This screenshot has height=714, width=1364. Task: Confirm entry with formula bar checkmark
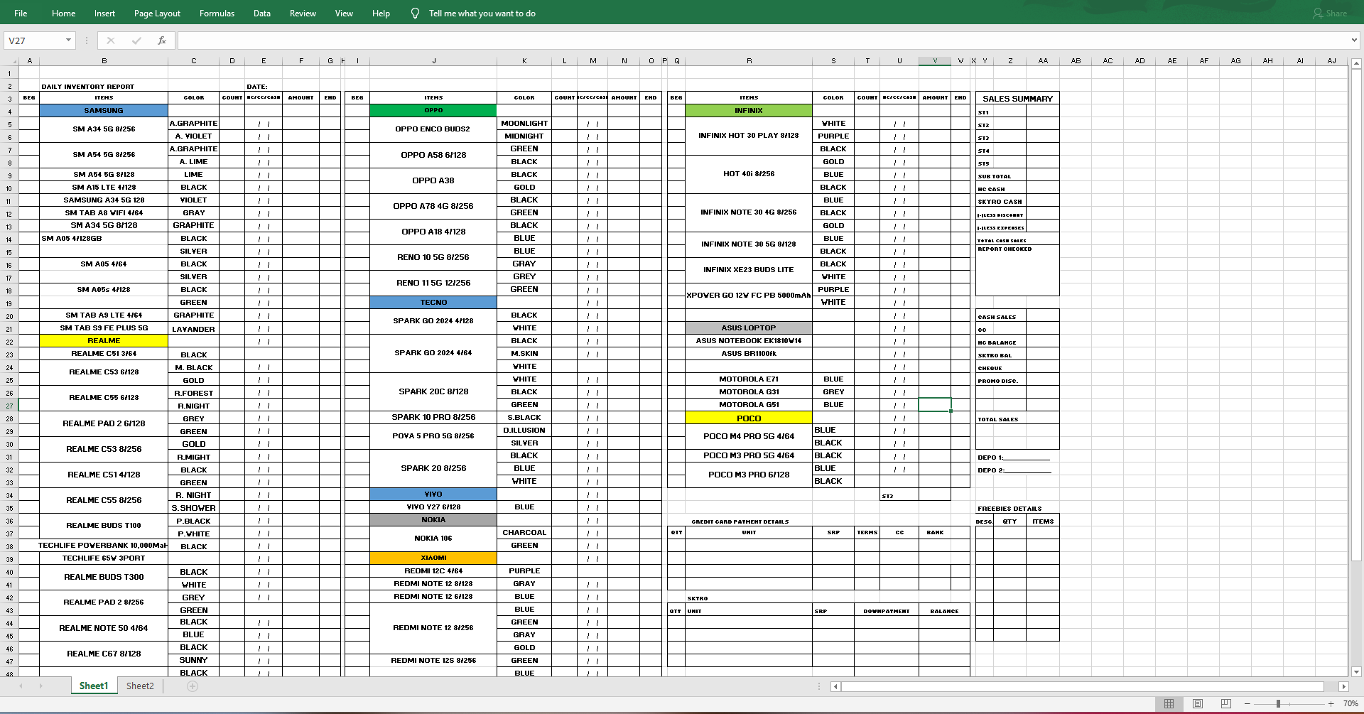tap(136, 40)
